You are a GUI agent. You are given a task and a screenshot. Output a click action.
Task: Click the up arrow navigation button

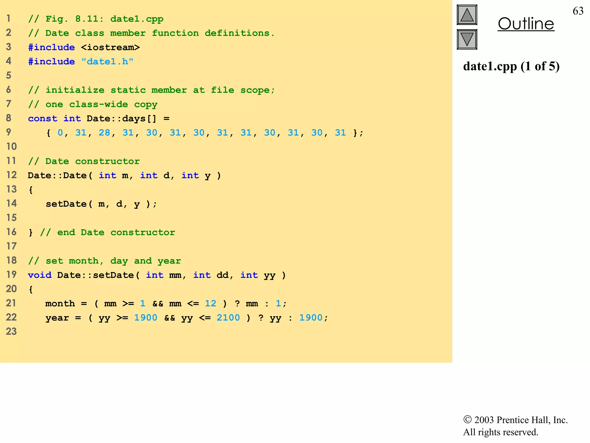[x=467, y=15]
